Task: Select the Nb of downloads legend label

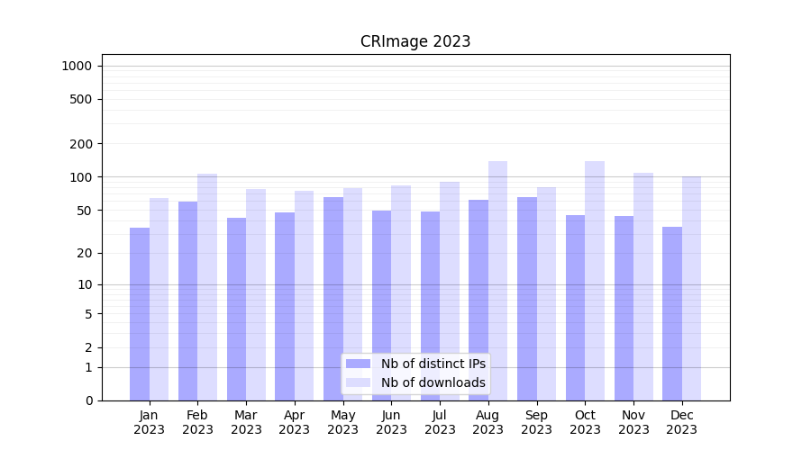Action: pos(433,382)
